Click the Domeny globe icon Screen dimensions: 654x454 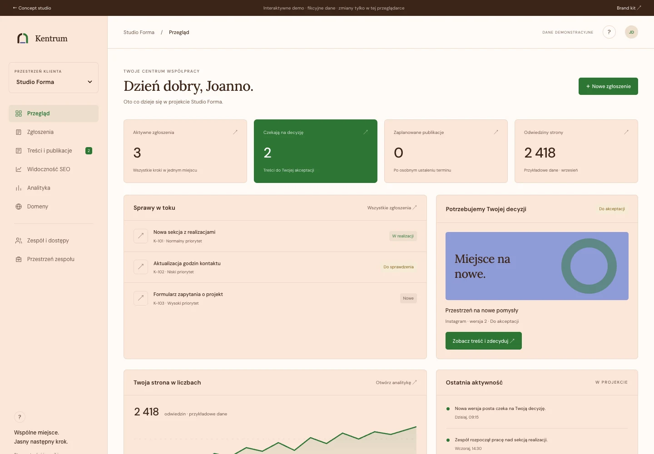19,207
